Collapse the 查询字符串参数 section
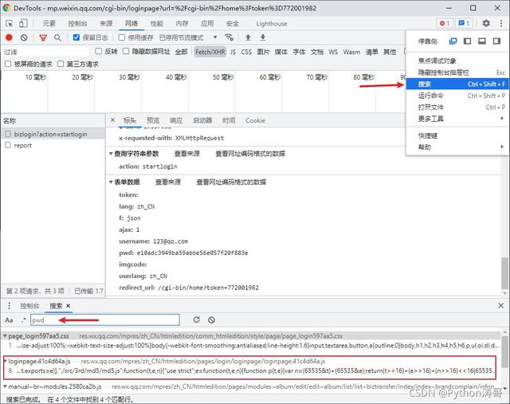Image resolution: width=510 pixels, height=404 pixels. pos(111,154)
